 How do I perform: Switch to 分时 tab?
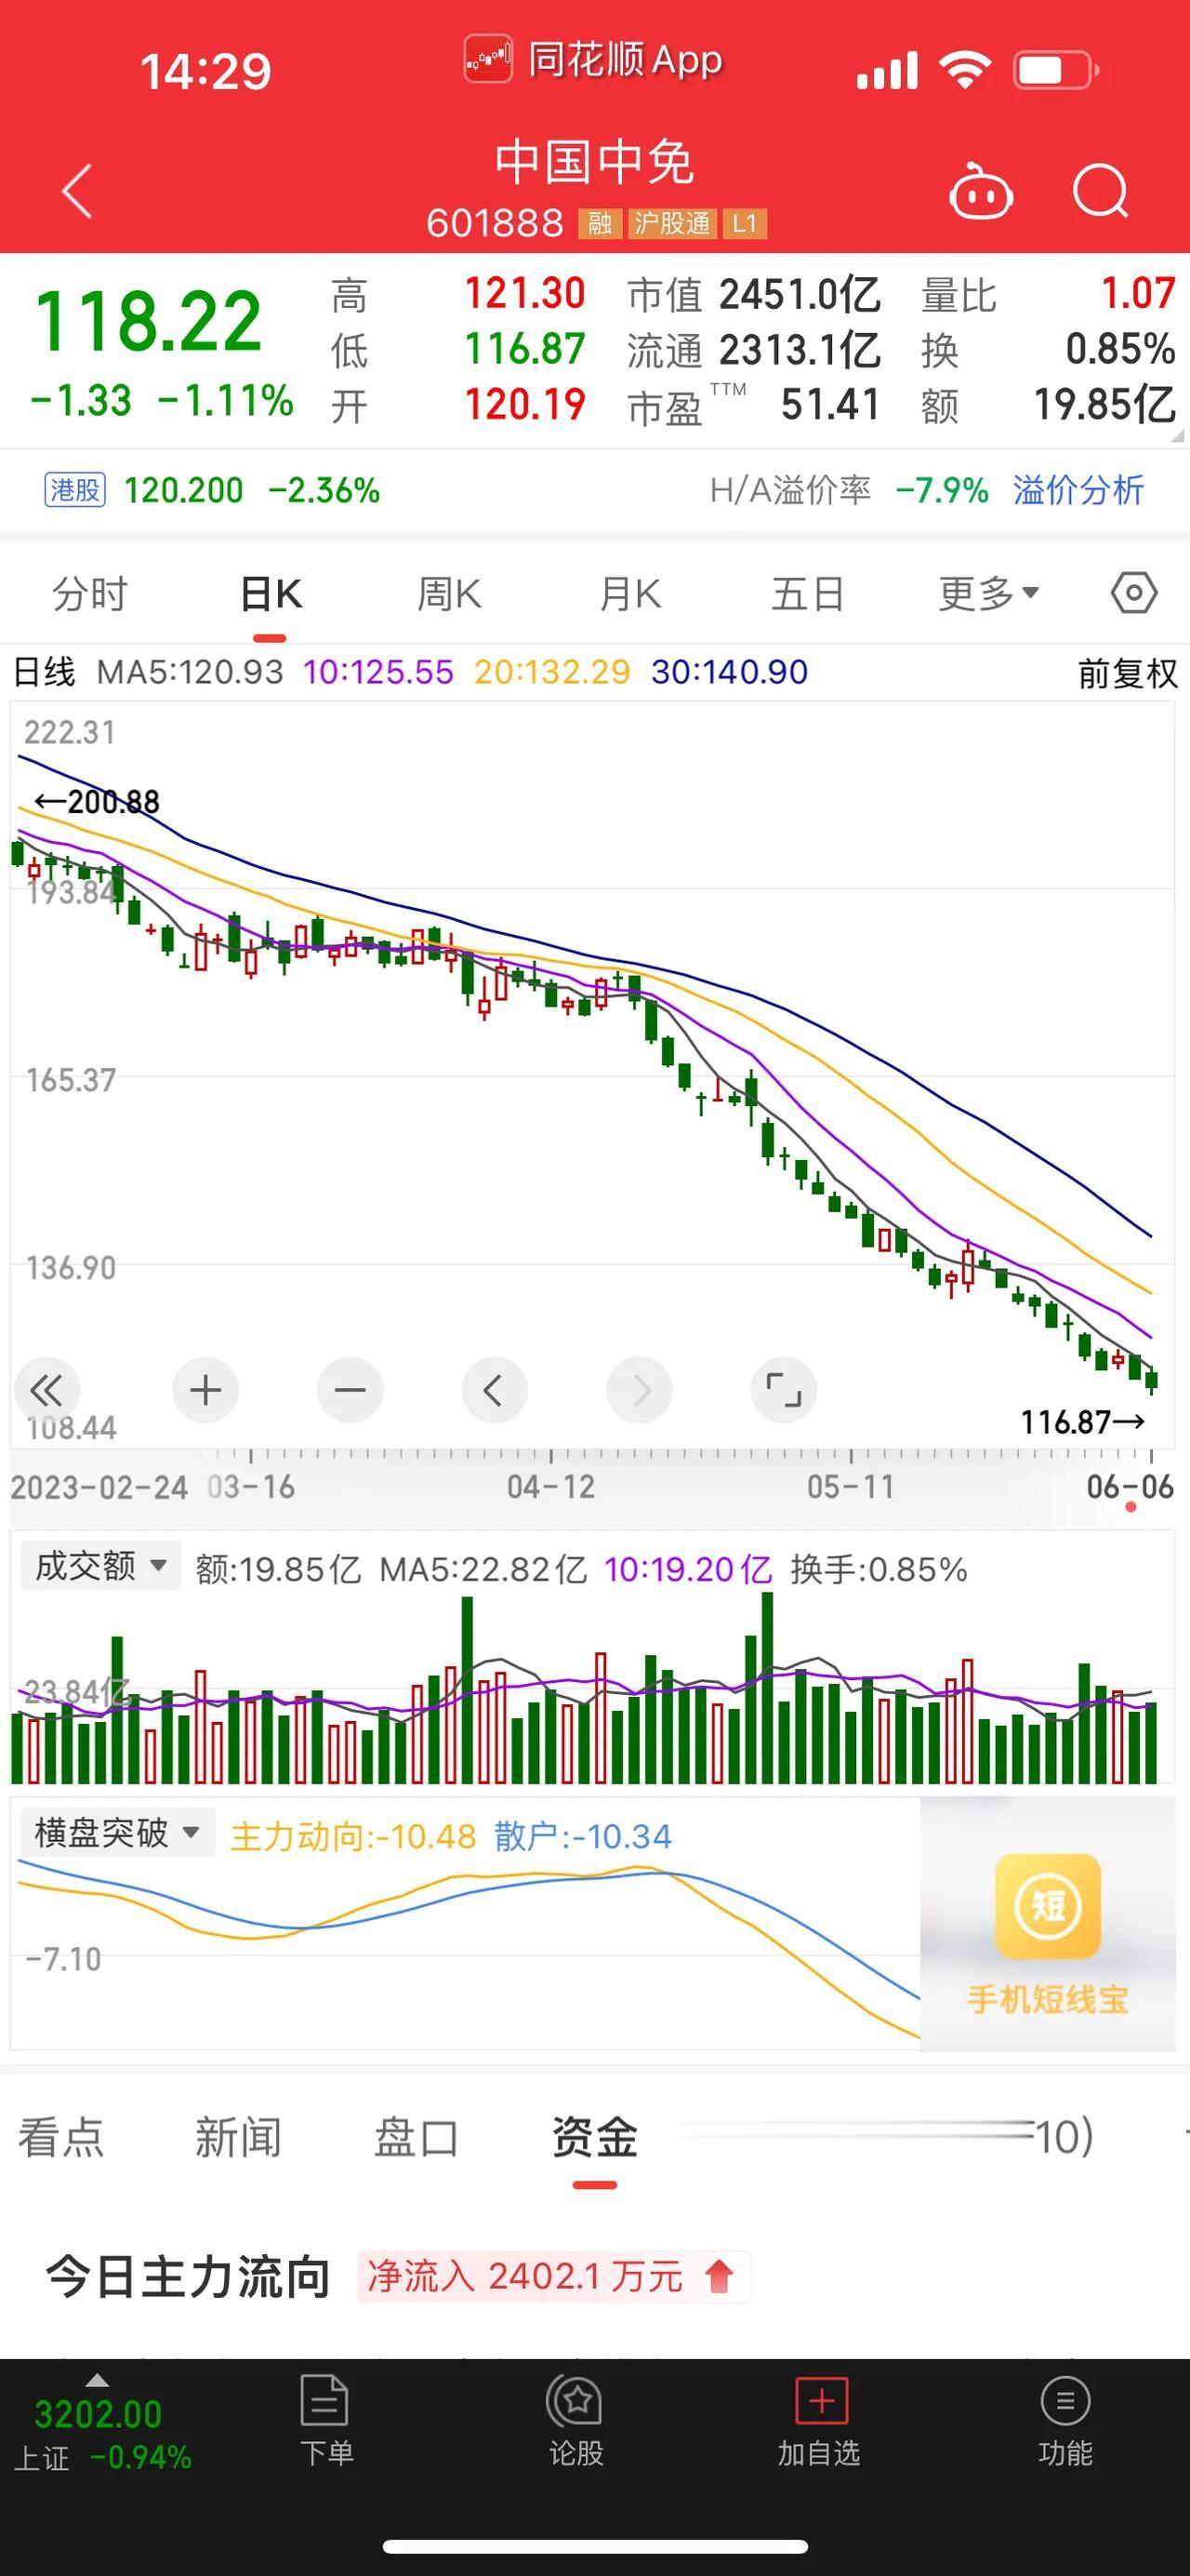(x=90, y=594)
